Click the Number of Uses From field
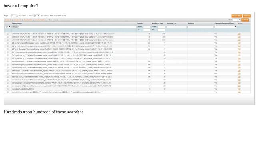 click(161, 27)
